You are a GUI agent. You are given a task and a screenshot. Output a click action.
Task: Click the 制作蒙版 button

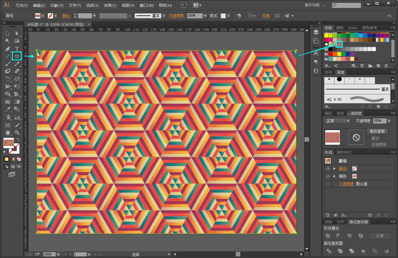(x=377, y=131)
